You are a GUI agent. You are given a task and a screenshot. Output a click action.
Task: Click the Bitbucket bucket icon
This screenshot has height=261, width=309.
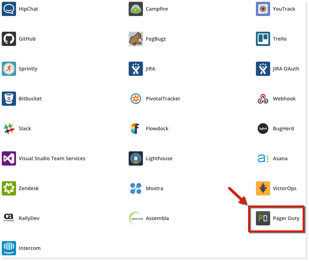(x=9, y=99)
